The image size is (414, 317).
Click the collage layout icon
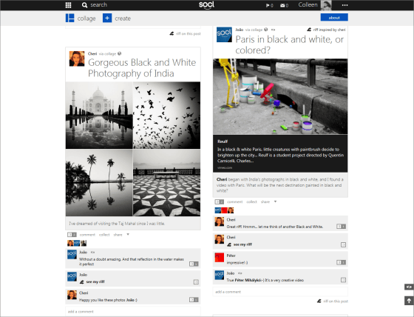(x=70, y=18)
